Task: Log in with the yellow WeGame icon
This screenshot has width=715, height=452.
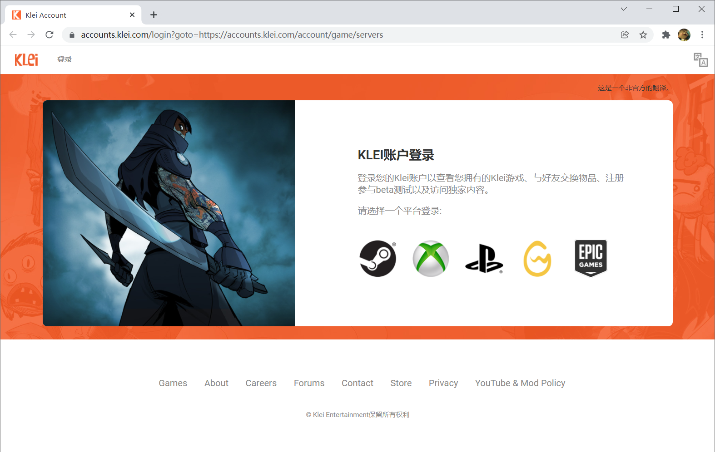Action: (537, 259)
